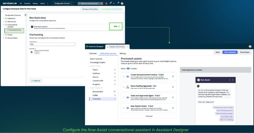
Task: Open the Favorites menu
Action: (x=27, y=3)
